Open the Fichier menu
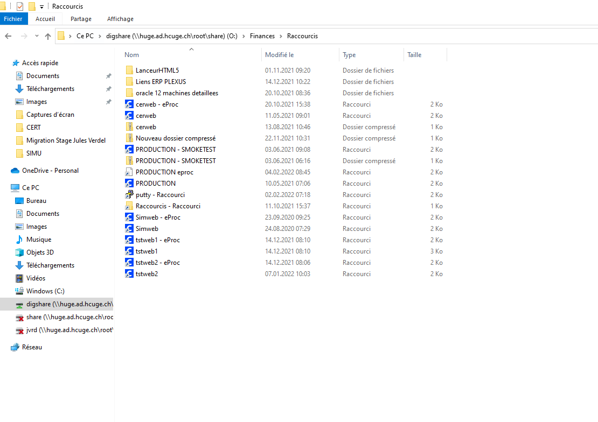The image size is (598, 422). [x=13, y=19]
